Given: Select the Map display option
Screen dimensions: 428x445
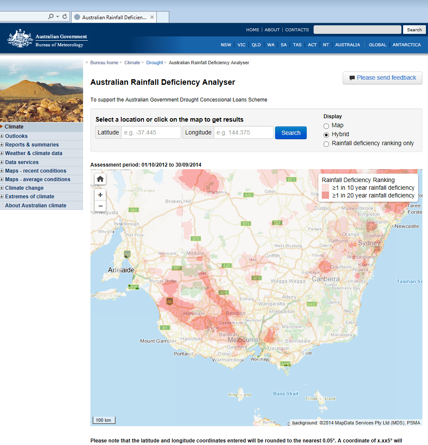Looking at the screenshot, I should click(326, 126).
